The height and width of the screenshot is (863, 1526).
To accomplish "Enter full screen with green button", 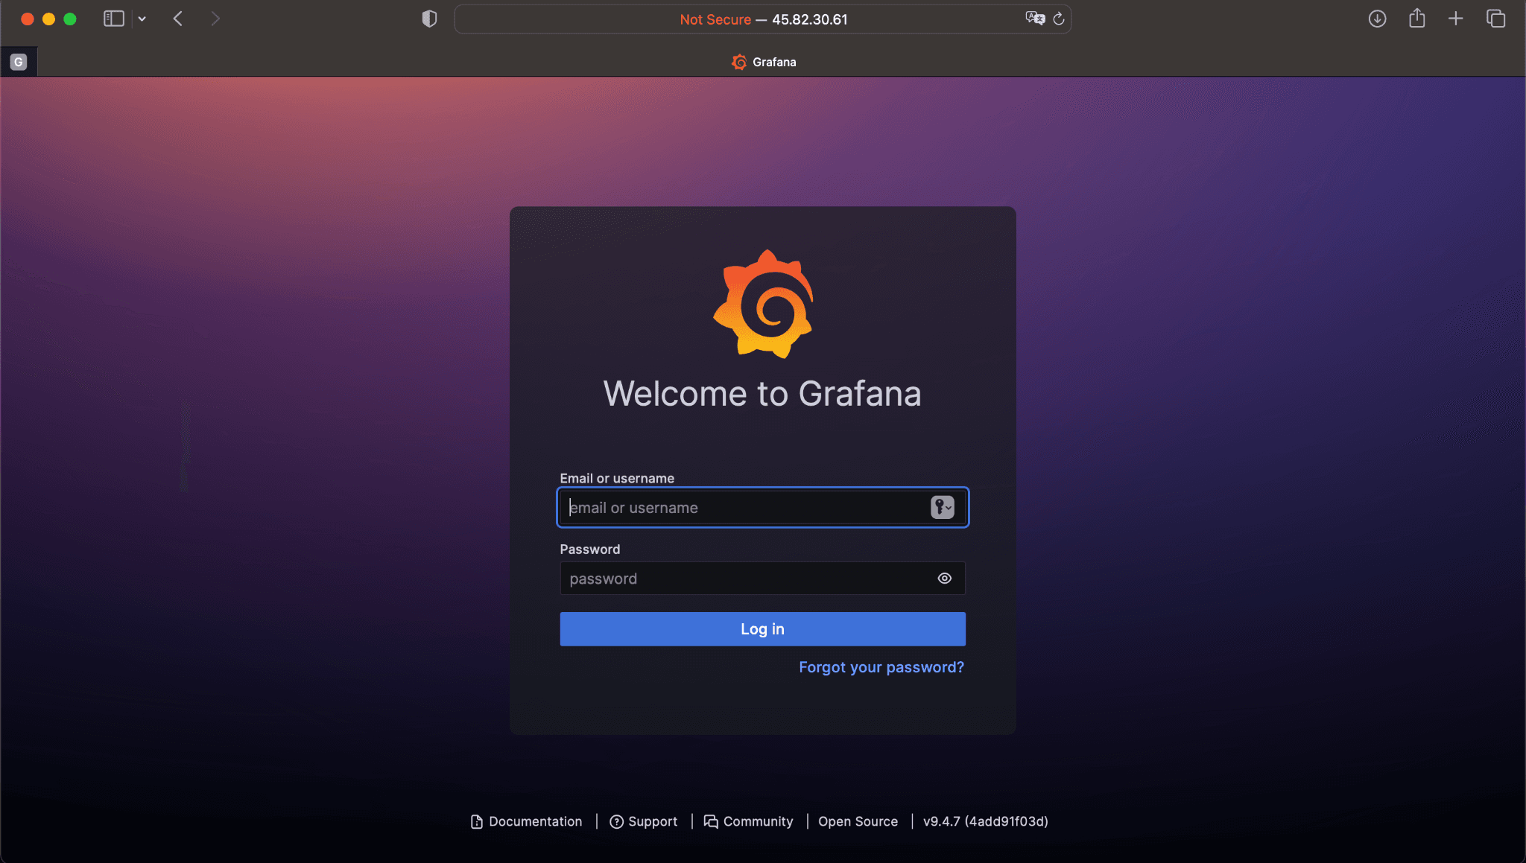I will click(x=70, y=19).
